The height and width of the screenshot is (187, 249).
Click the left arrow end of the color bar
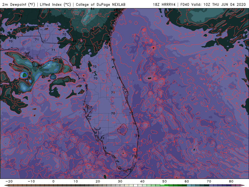tap(6, 185)
